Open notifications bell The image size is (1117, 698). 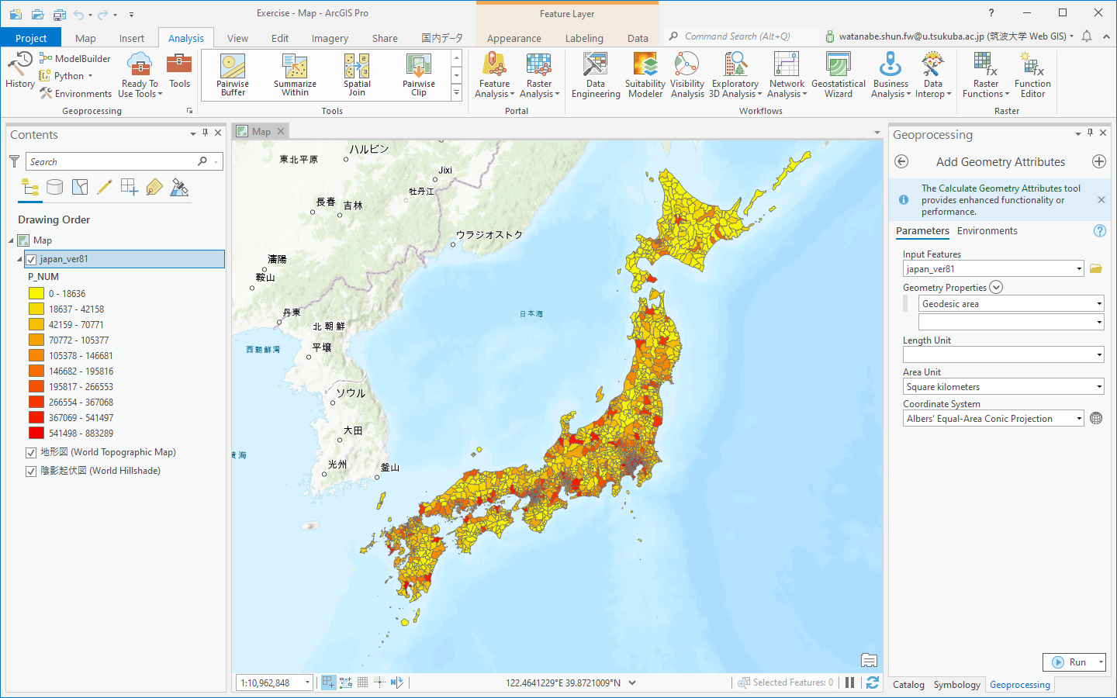[1087, 36]
